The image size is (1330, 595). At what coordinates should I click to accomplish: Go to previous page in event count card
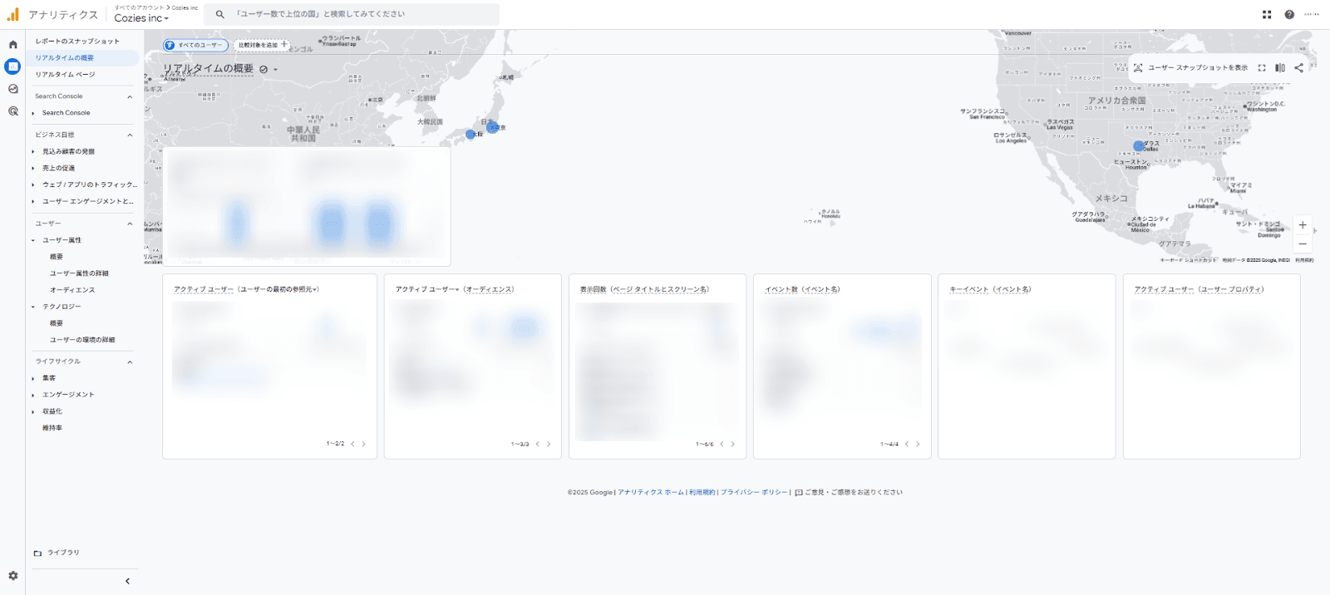(x=907, y=444)
